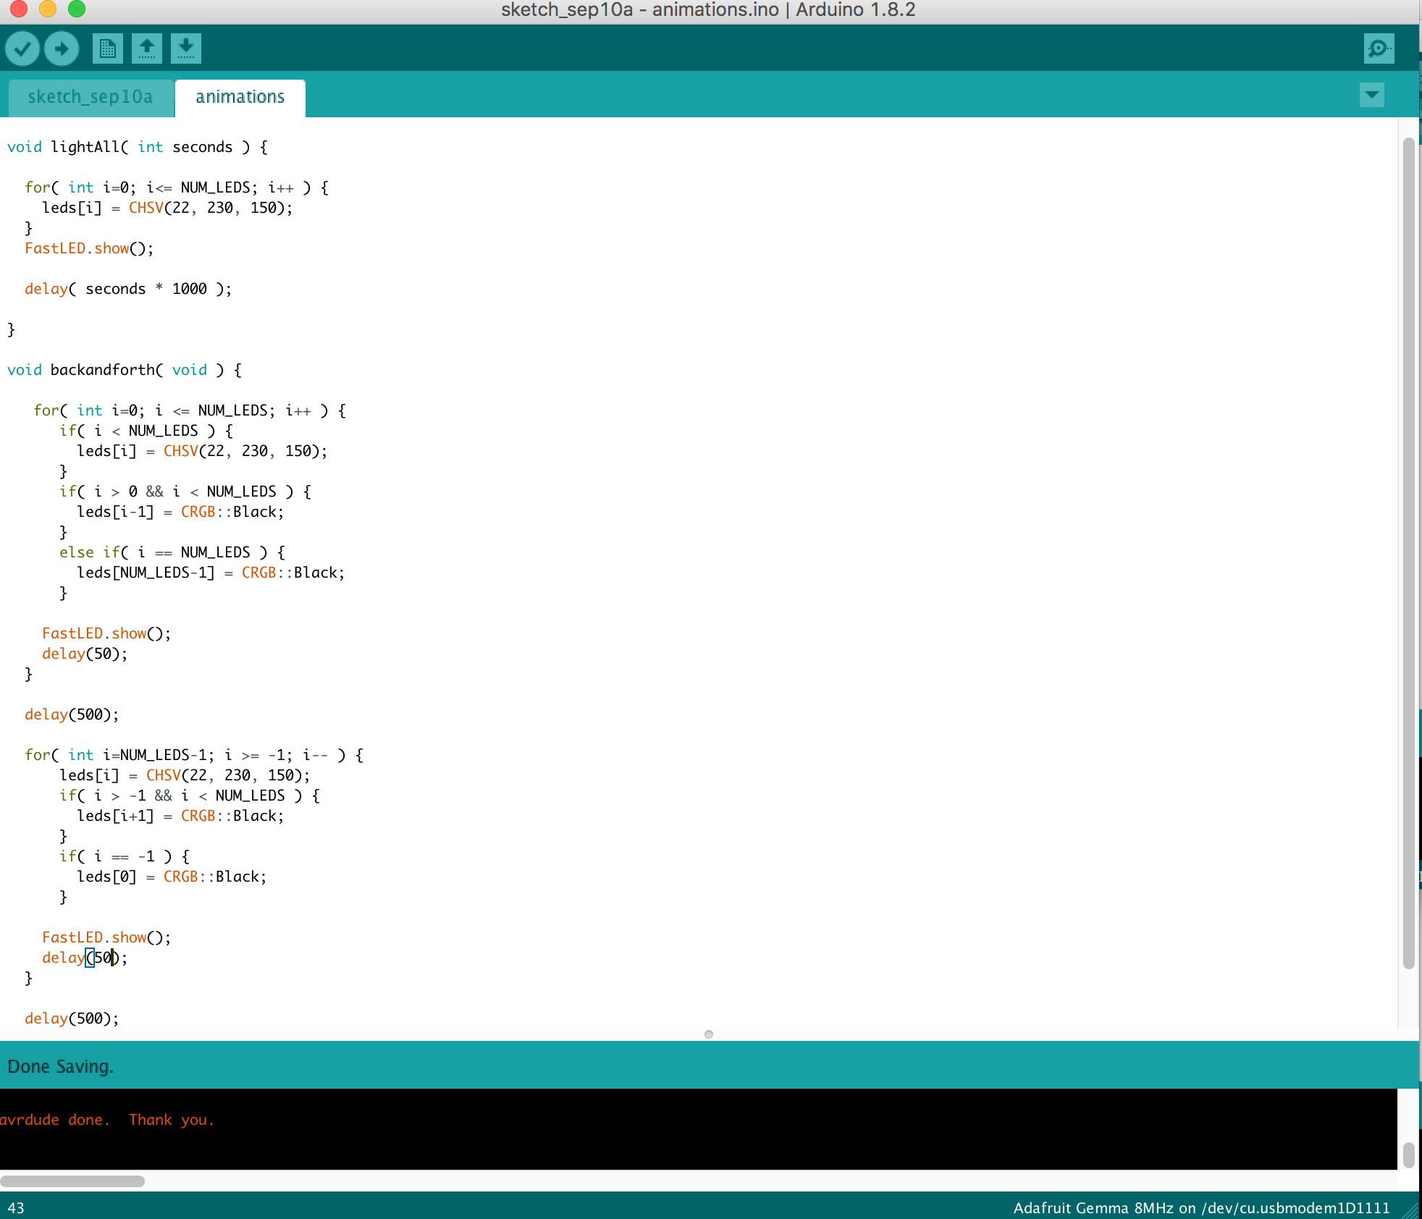Click 'leds[i-1] = CRGB::Black;' line
Image resolution: width=1422 pixels, height=1219 pixels.
[180, 512]
